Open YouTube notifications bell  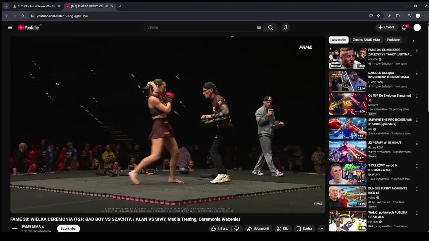404,27
